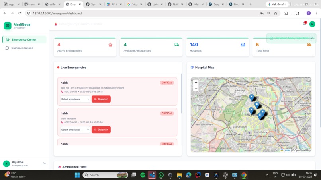The width and height of the screenshot is (321, 180).
Task: Click the Total Fleet truck icon
Action: tap(309, 45)
